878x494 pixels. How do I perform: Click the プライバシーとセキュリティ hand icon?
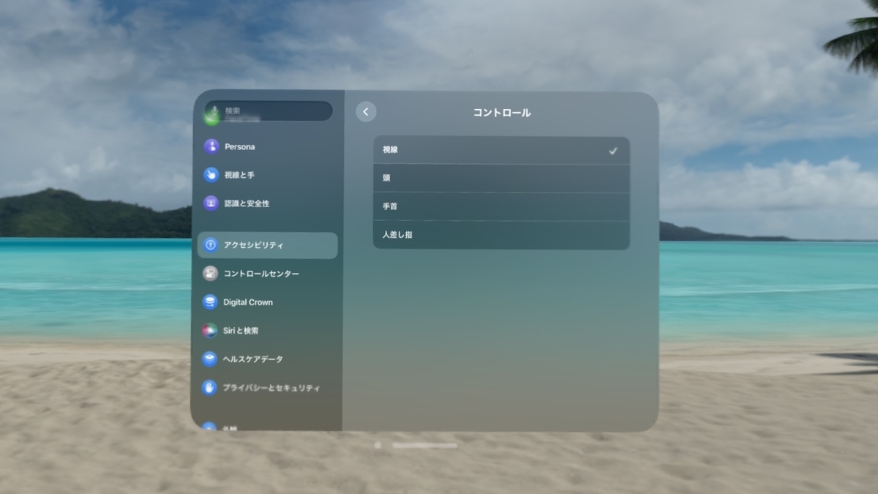tap(209, 388)
